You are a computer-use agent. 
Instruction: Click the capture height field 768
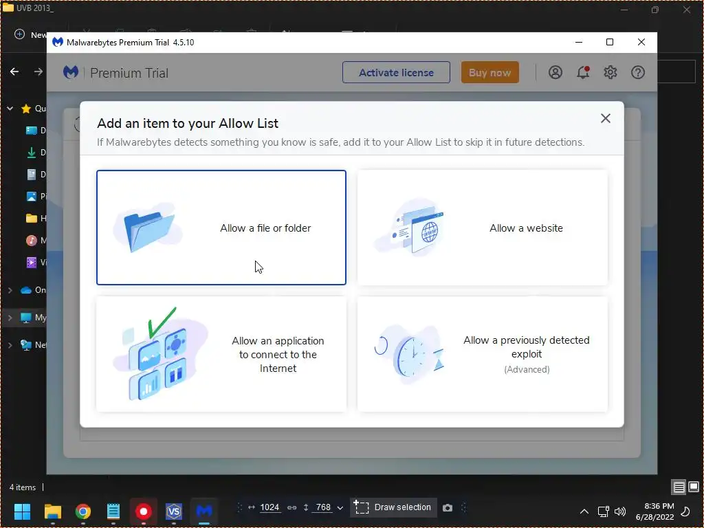point(323,507)
